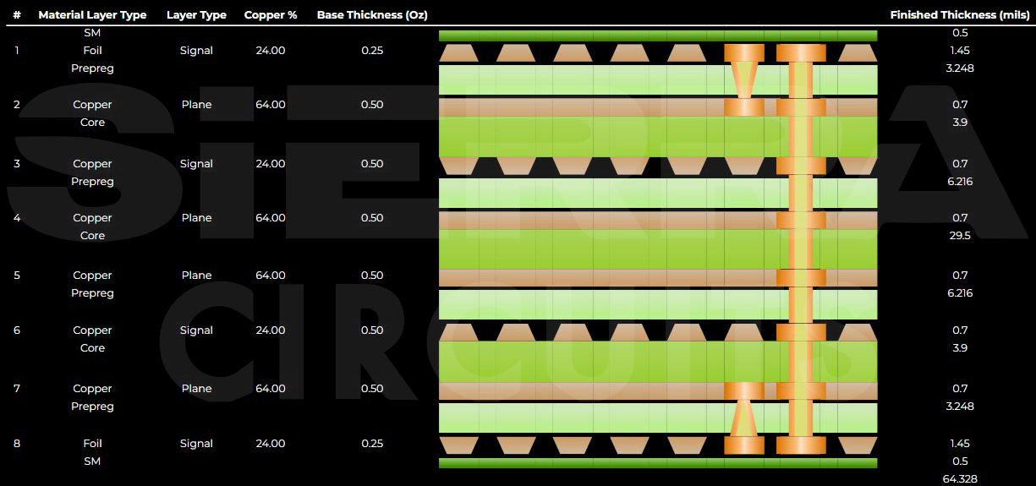
Task: Click the lower green solder mask bar in diagram
Action: click(x=658, y=463)
